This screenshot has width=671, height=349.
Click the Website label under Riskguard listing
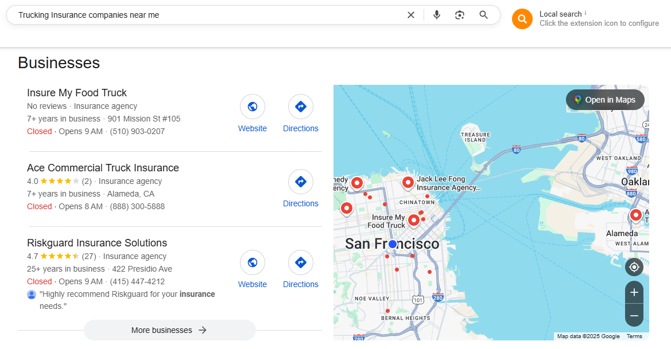click(x=253, y=284)
